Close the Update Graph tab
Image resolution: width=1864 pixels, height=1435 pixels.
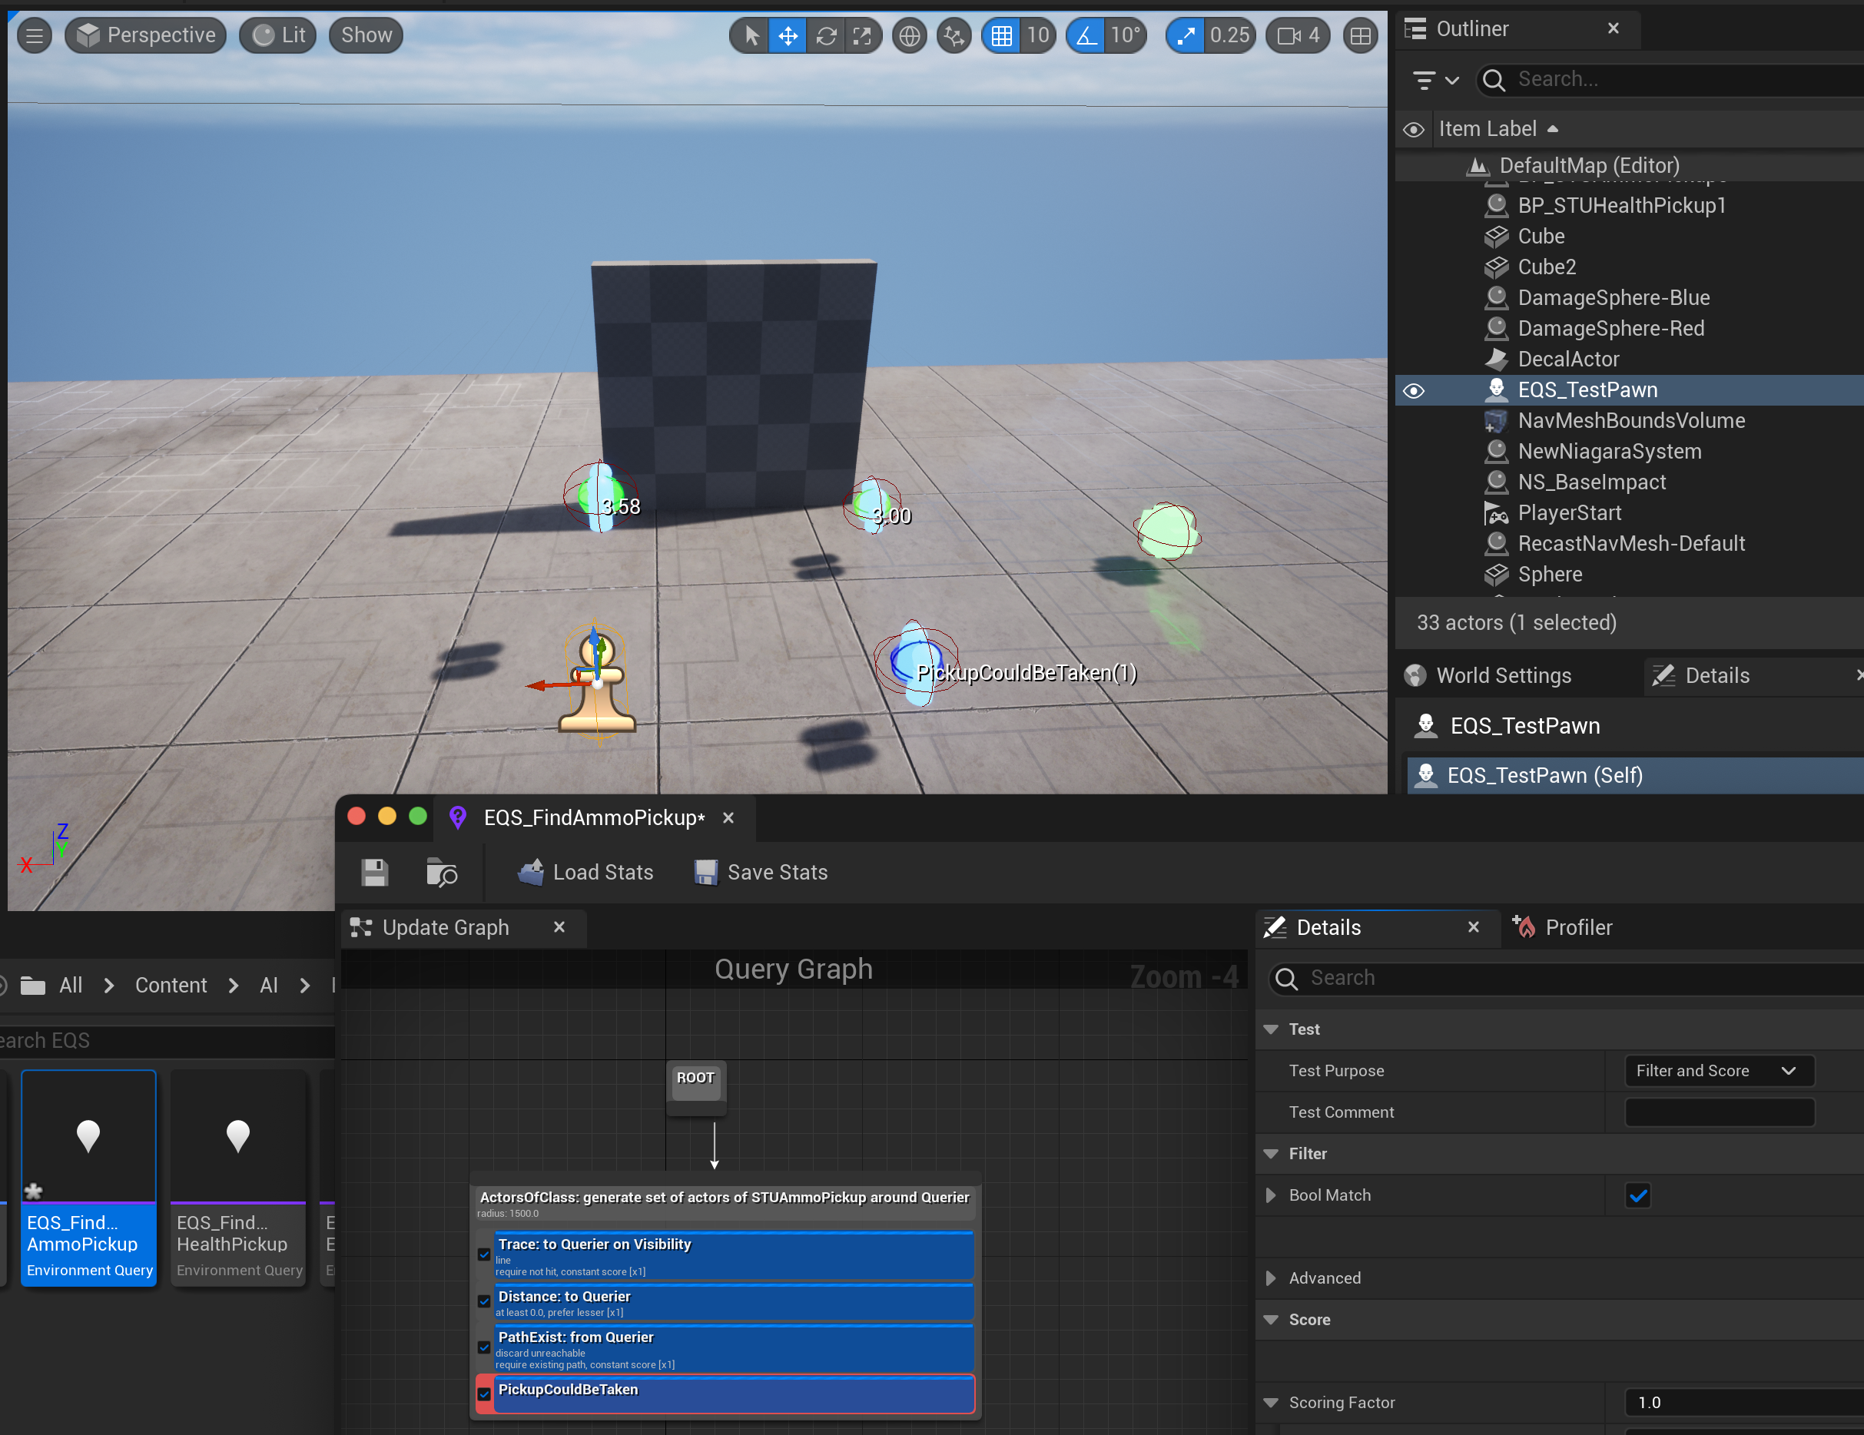(x=559, y=927)
